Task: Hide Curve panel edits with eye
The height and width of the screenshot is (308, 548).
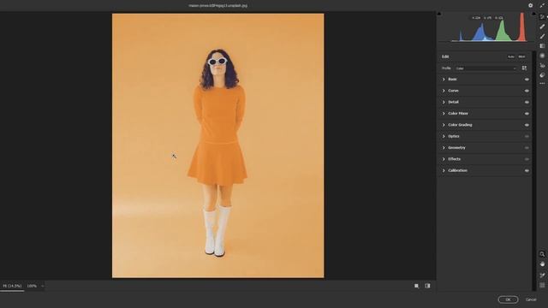Action: pyautogui.click(x=527, y=91)
